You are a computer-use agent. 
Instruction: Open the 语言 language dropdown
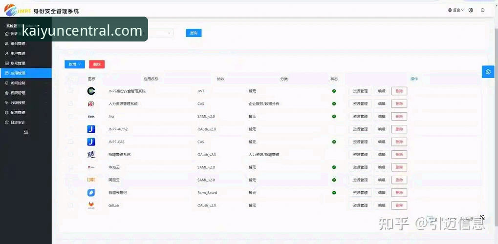(456, 10)
